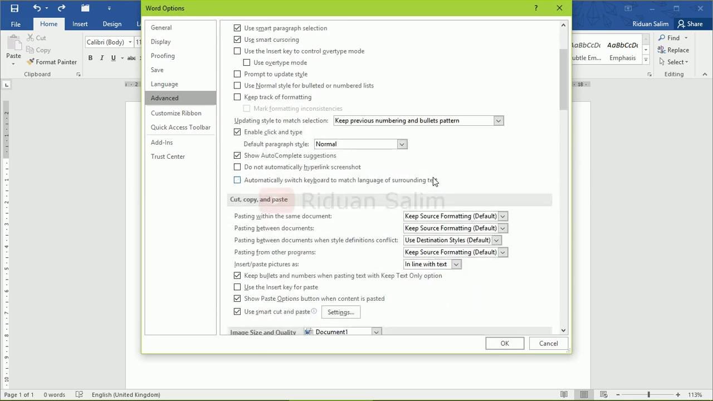Toggle Enable click and type
The height and width of the screenshot is (401, 713).
(x=237, y=132)
